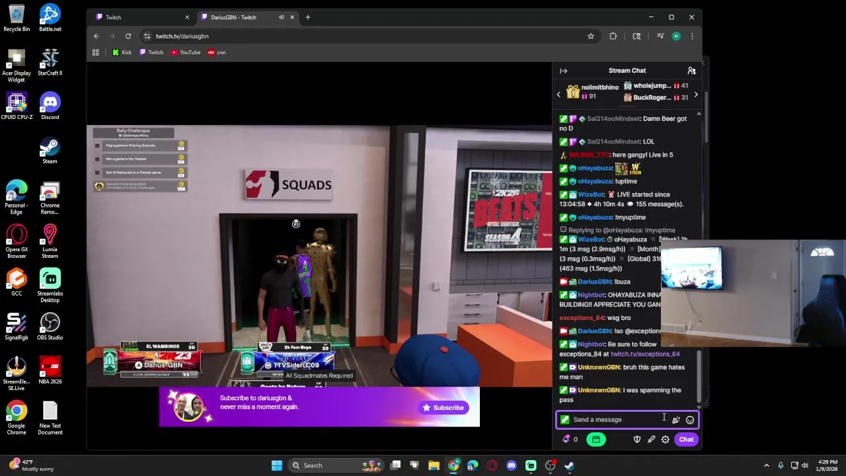Image resolution: width=846 pixels, height=476 pixels.
Task: Open Battle.net desktop icon
Action: pos(50,18)
